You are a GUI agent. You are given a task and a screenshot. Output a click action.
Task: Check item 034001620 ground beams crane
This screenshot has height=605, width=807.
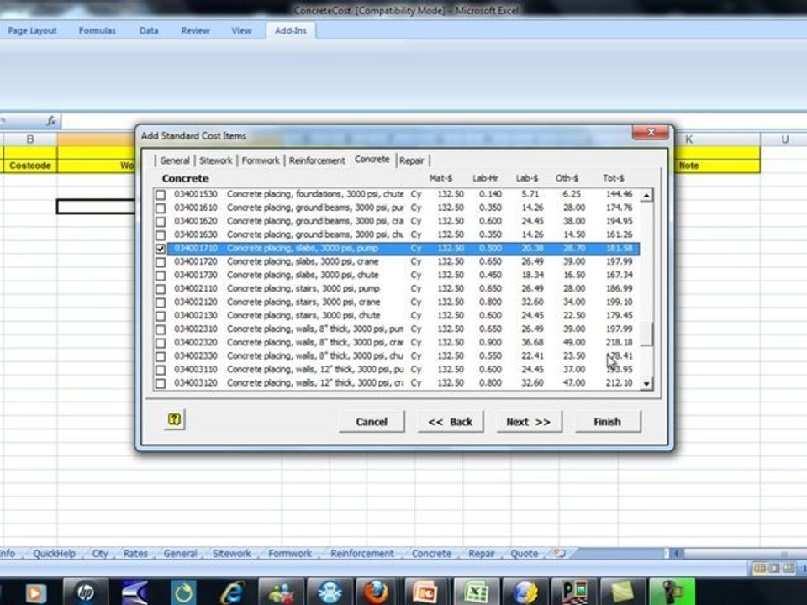pos(161,221)
